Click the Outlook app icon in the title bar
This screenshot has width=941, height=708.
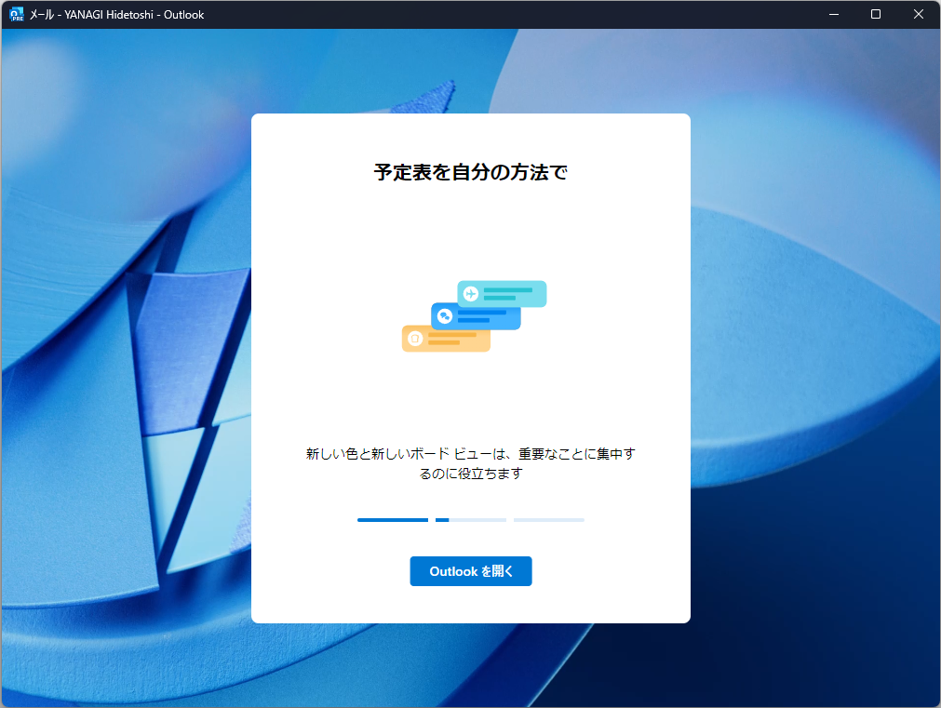pyautogui.click(x=15, y=14)
